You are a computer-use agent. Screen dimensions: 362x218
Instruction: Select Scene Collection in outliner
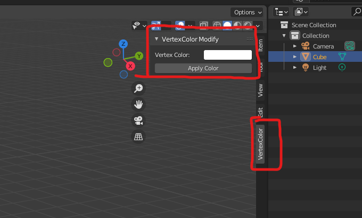click(315, 25)
